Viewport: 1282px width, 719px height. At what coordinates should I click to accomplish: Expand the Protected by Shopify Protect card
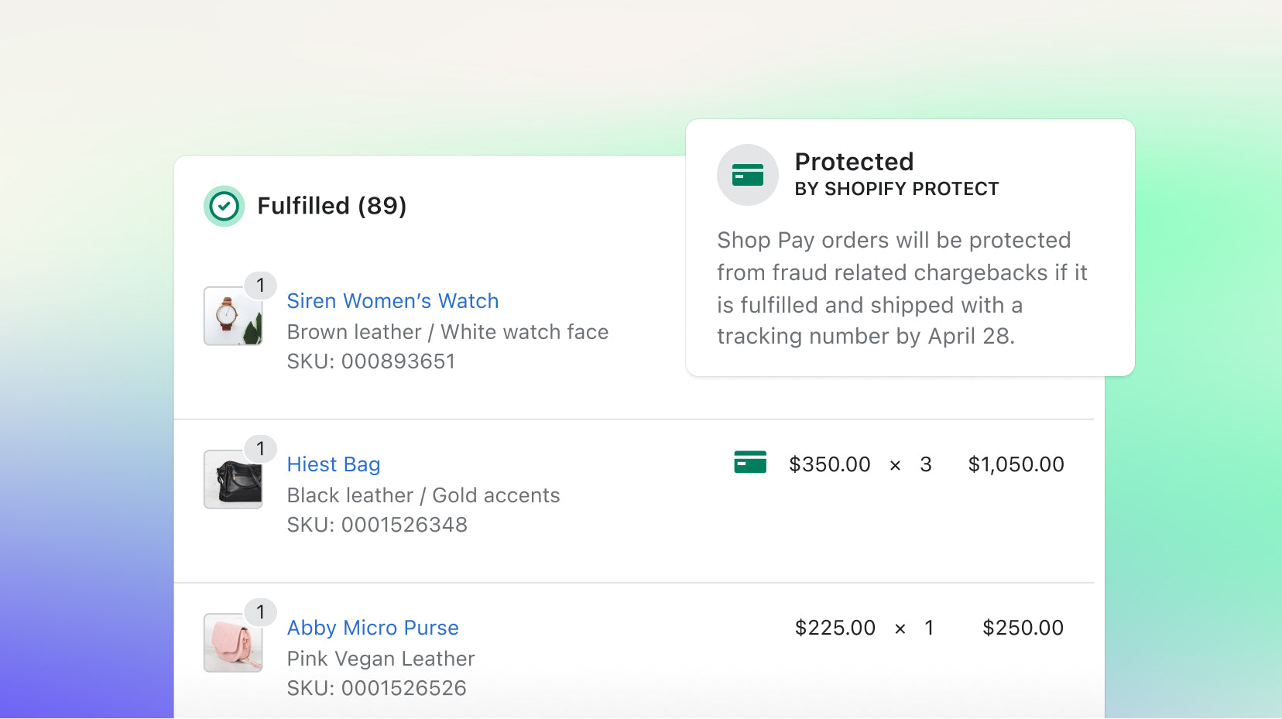[x=910, y=248]
